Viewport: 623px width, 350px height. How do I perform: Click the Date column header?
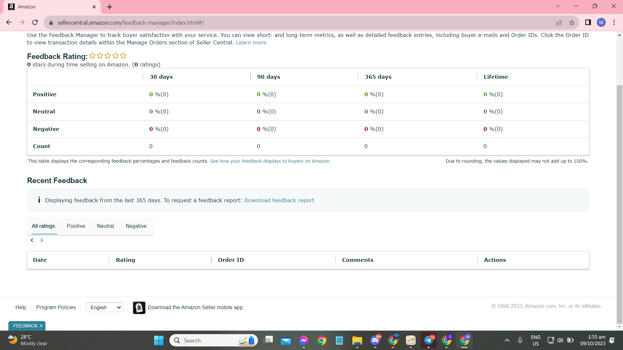point(40,260)
